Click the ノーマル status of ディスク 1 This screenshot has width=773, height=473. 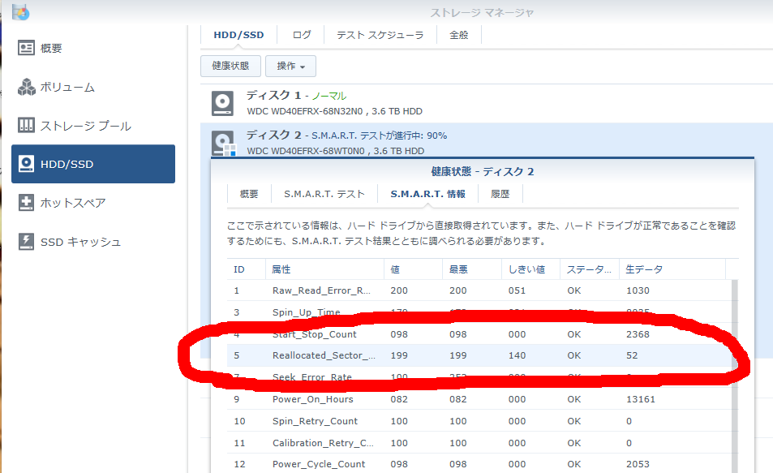point(329,96)
